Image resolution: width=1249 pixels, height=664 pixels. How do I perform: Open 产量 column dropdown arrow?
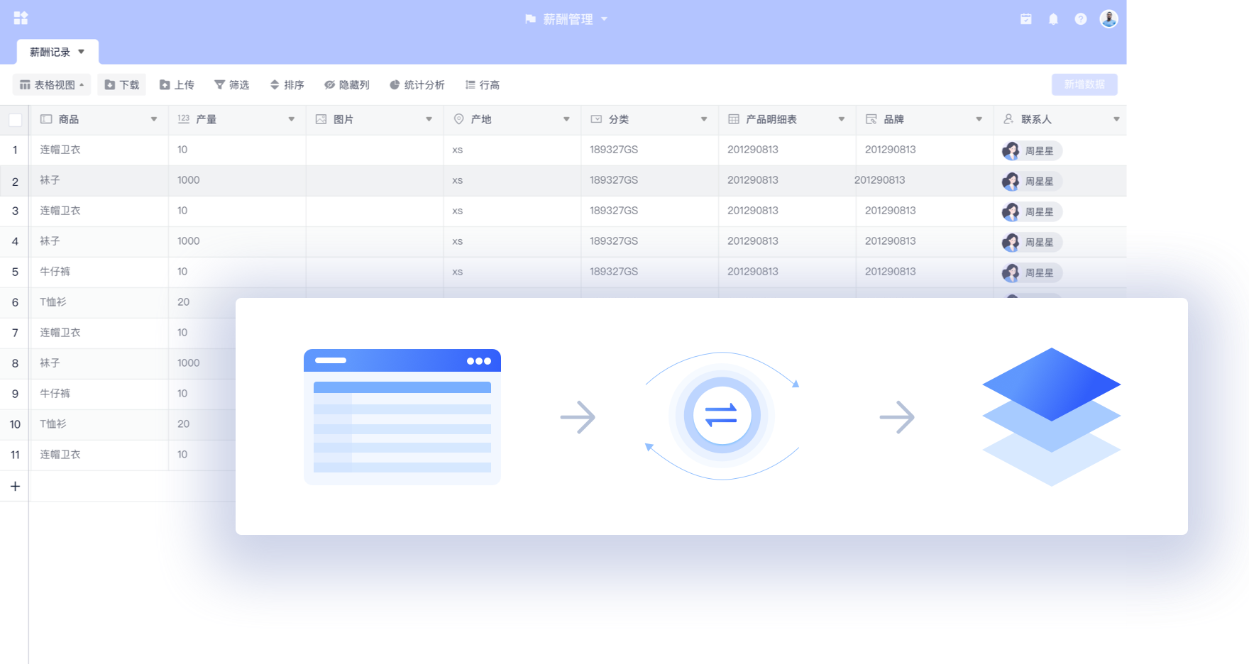[292, 119]
